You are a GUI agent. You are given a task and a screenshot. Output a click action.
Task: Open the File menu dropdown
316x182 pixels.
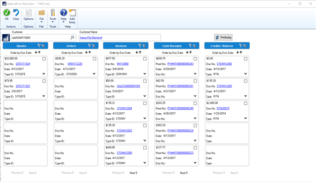point(41,16)
